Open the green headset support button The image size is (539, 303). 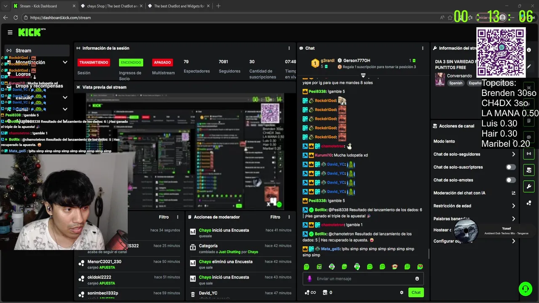[526, 289]
